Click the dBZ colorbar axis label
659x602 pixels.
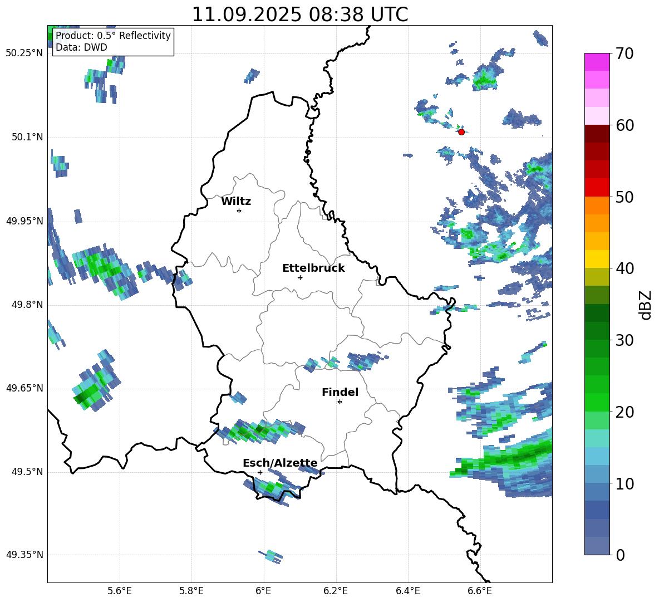(x=646, y=305)
